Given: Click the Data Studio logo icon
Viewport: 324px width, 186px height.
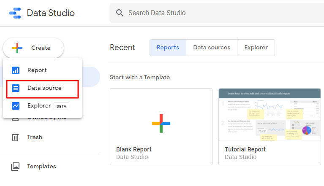Looking at the screenshot, I should 15,13.
